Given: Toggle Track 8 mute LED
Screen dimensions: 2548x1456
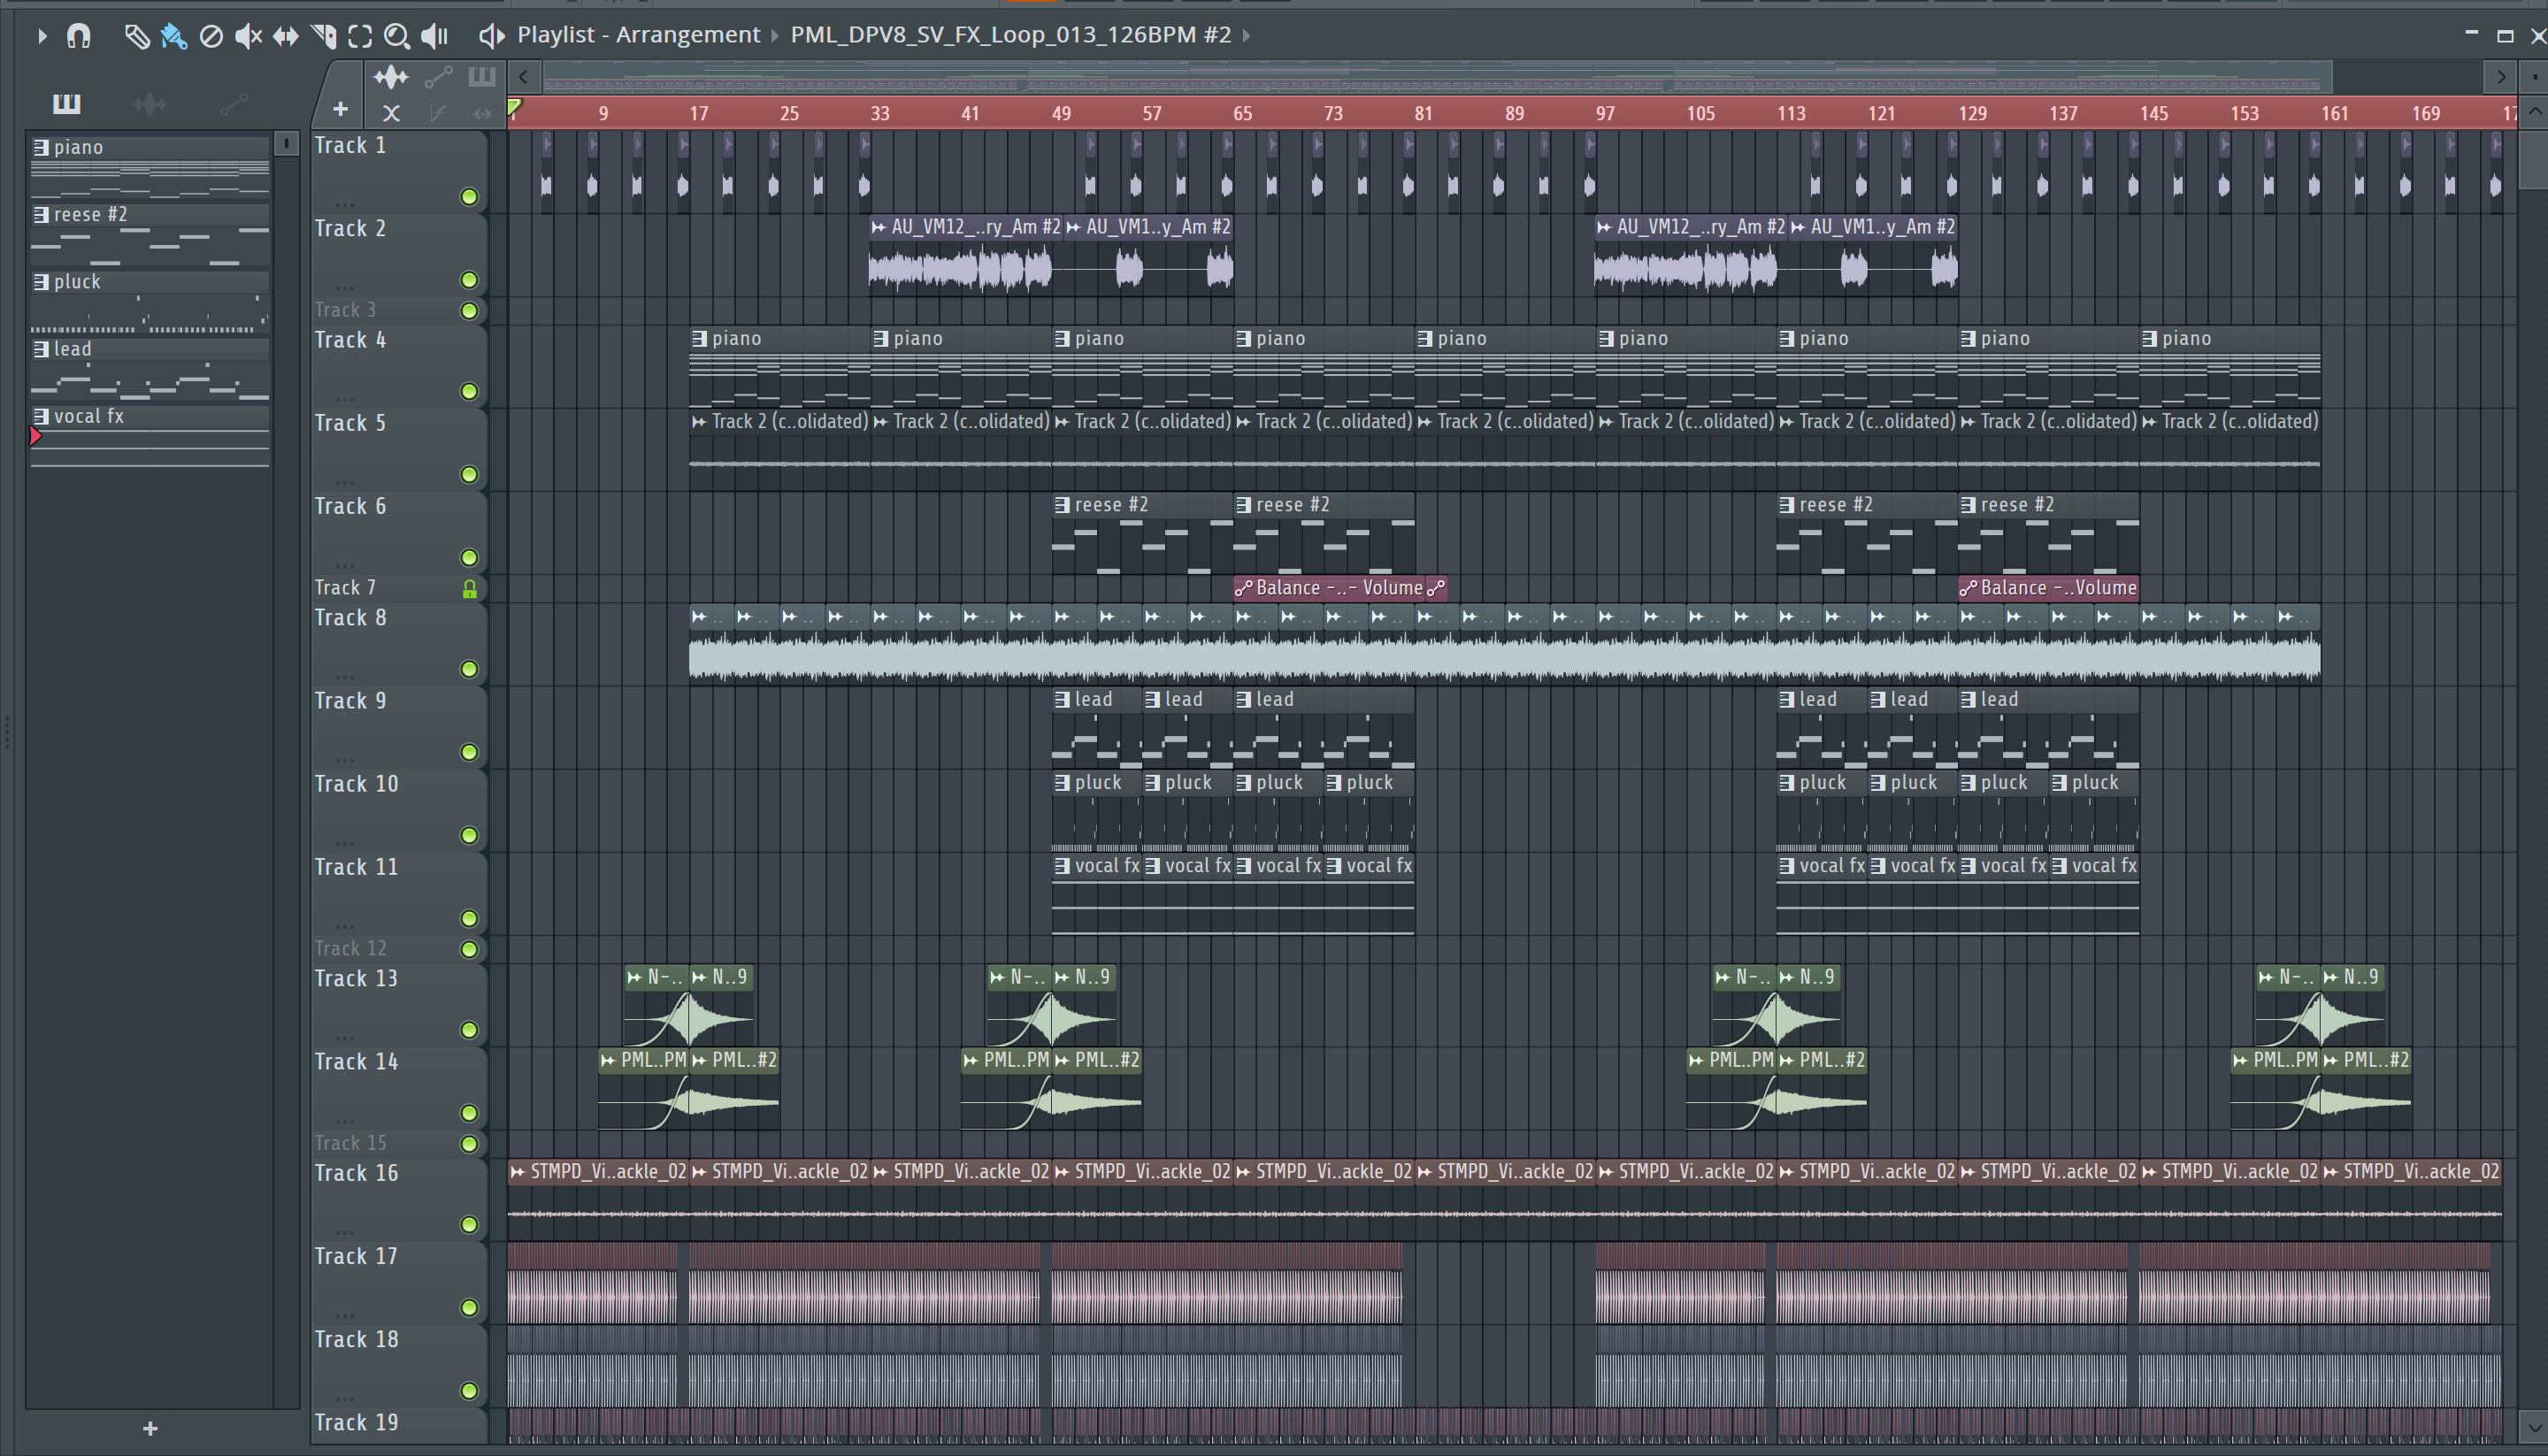Looking at the screenshot, I should [x=469, y=669].
